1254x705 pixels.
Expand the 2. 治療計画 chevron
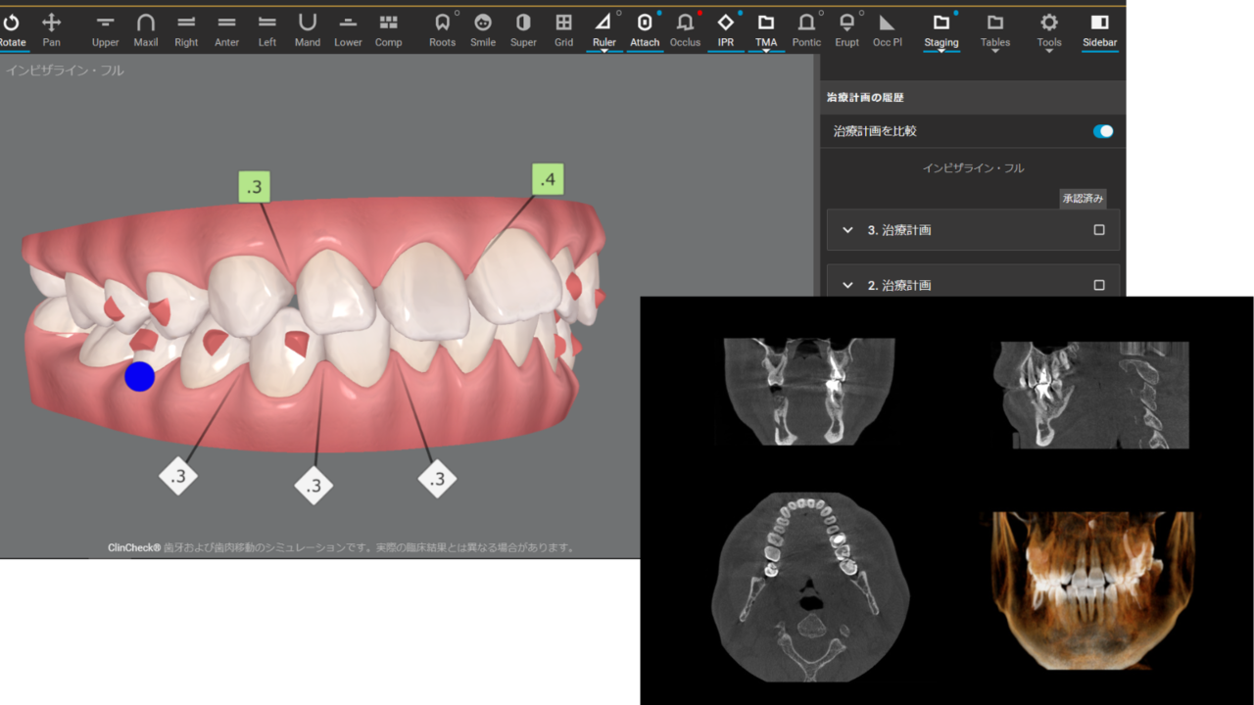point(847,285)
